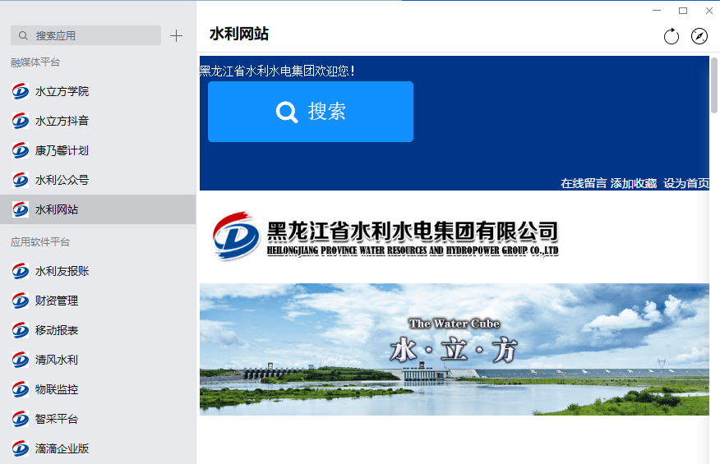The height and width of the screenshot is (464, 720).
Task: Click the 水利友报账 app icon
Action: tap(21, 271)
